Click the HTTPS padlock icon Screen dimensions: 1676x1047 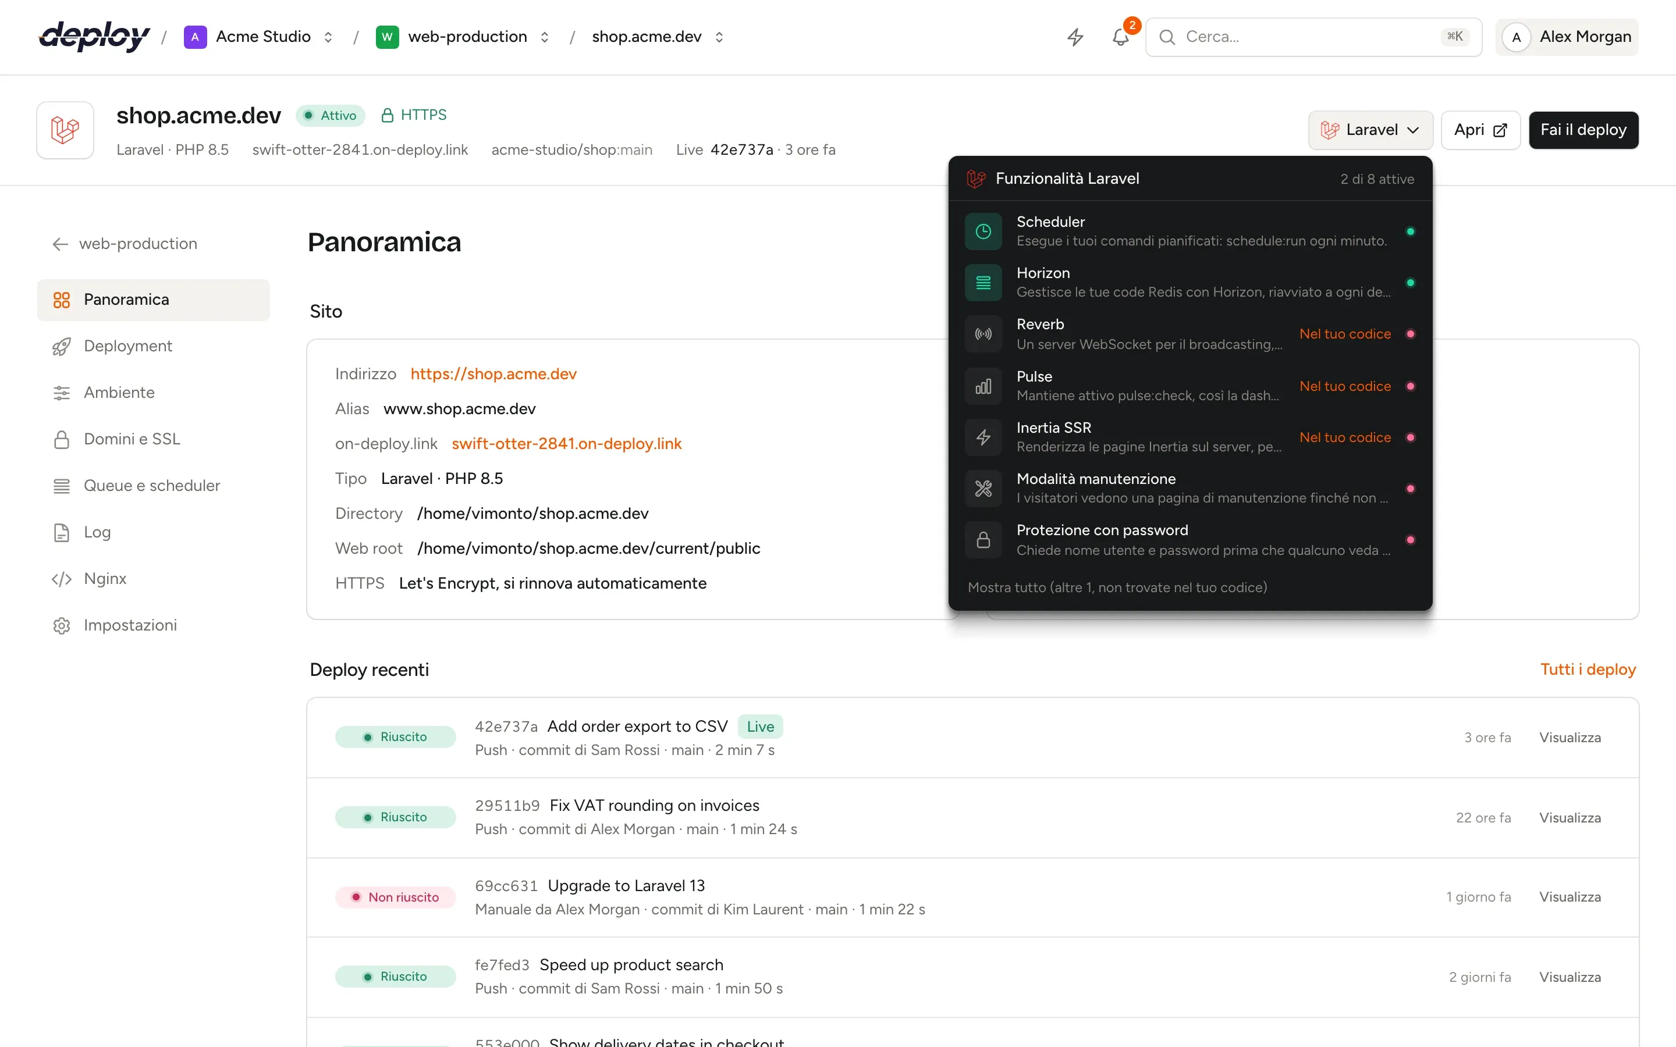point(388,115)
